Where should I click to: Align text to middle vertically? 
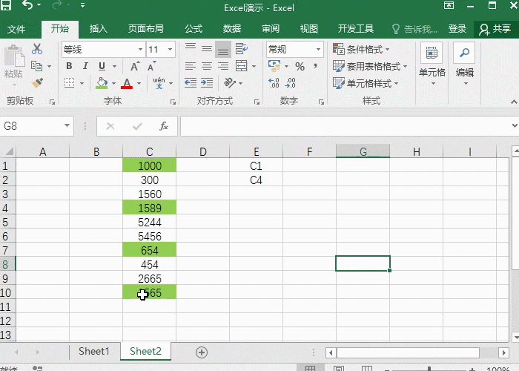pyautogui.click(x=207, y=50)
